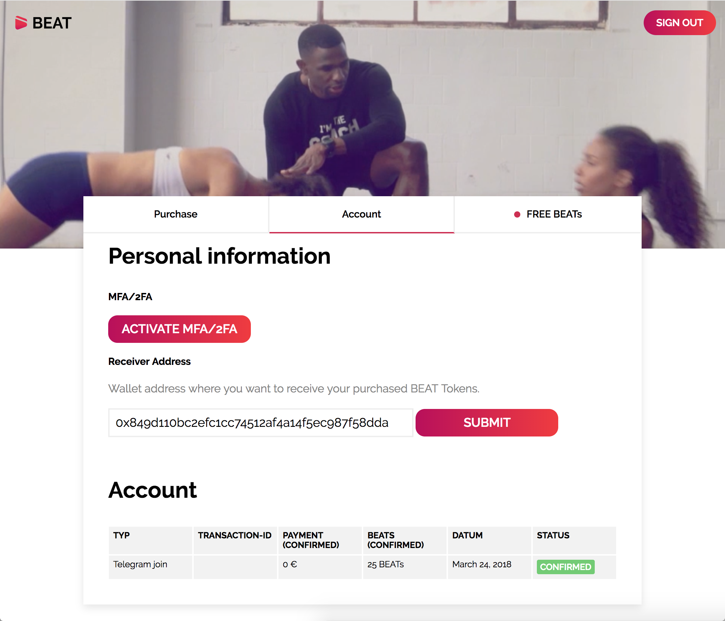Image resolution: width=725 pixels, height=621 pixels.
Task: Focus the receiver wallet address field
Action: pos(261,422)
